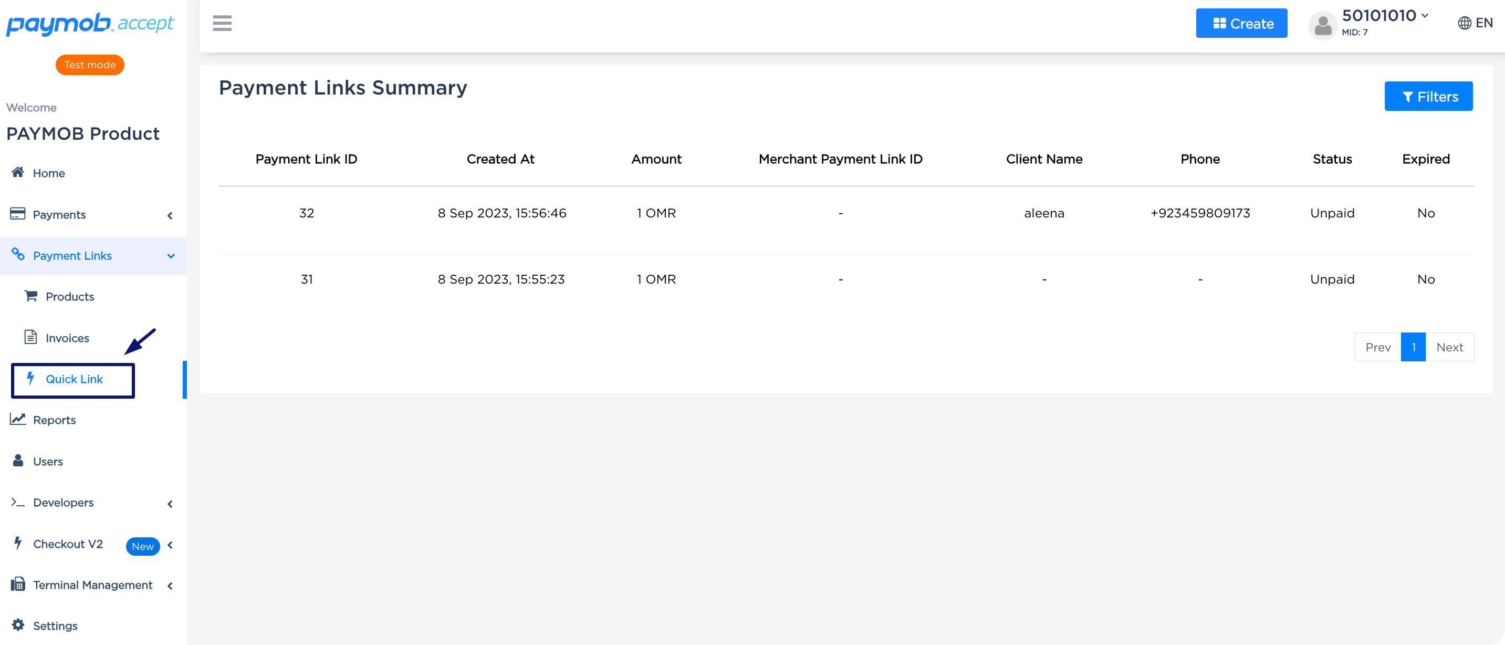This screenshot has height=645, width=1505.
Task: Go to the Next page of results
Action: pos(1450,347)
